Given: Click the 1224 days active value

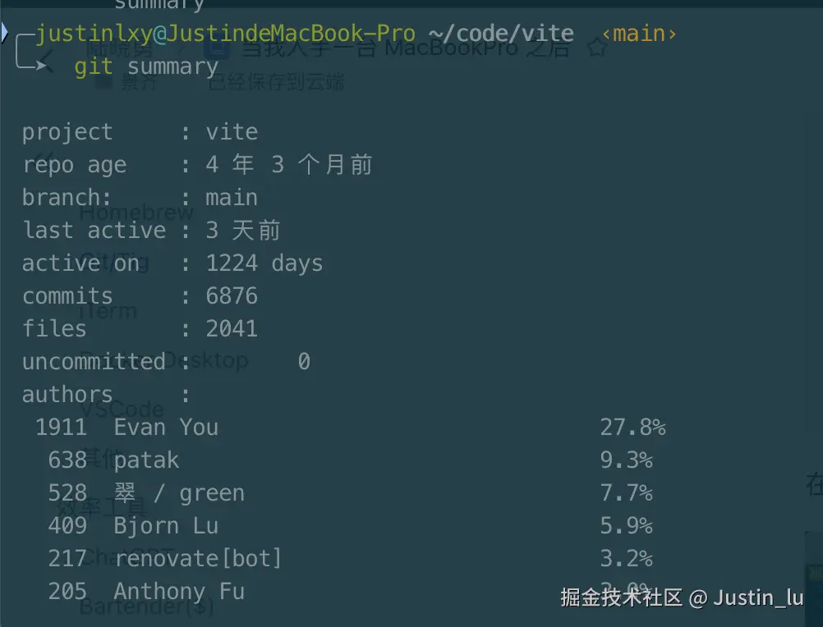Looking at the screenshot, I should [264, 263].
